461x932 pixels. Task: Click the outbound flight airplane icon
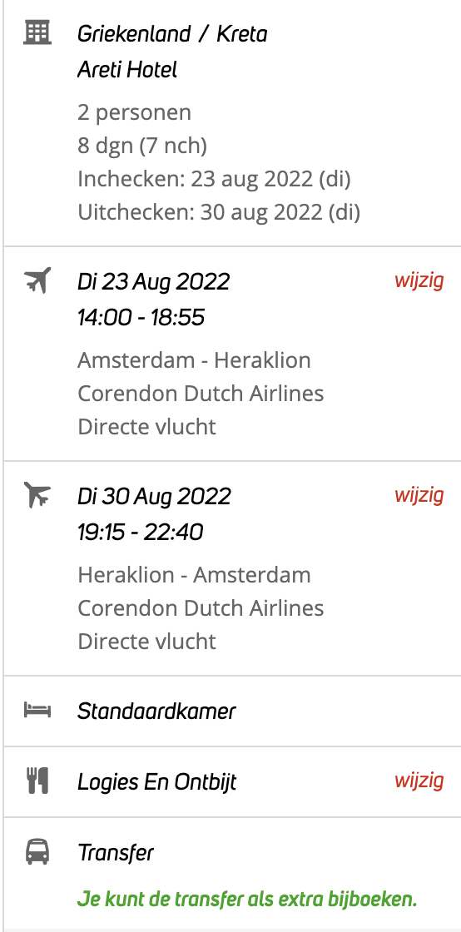37,280
